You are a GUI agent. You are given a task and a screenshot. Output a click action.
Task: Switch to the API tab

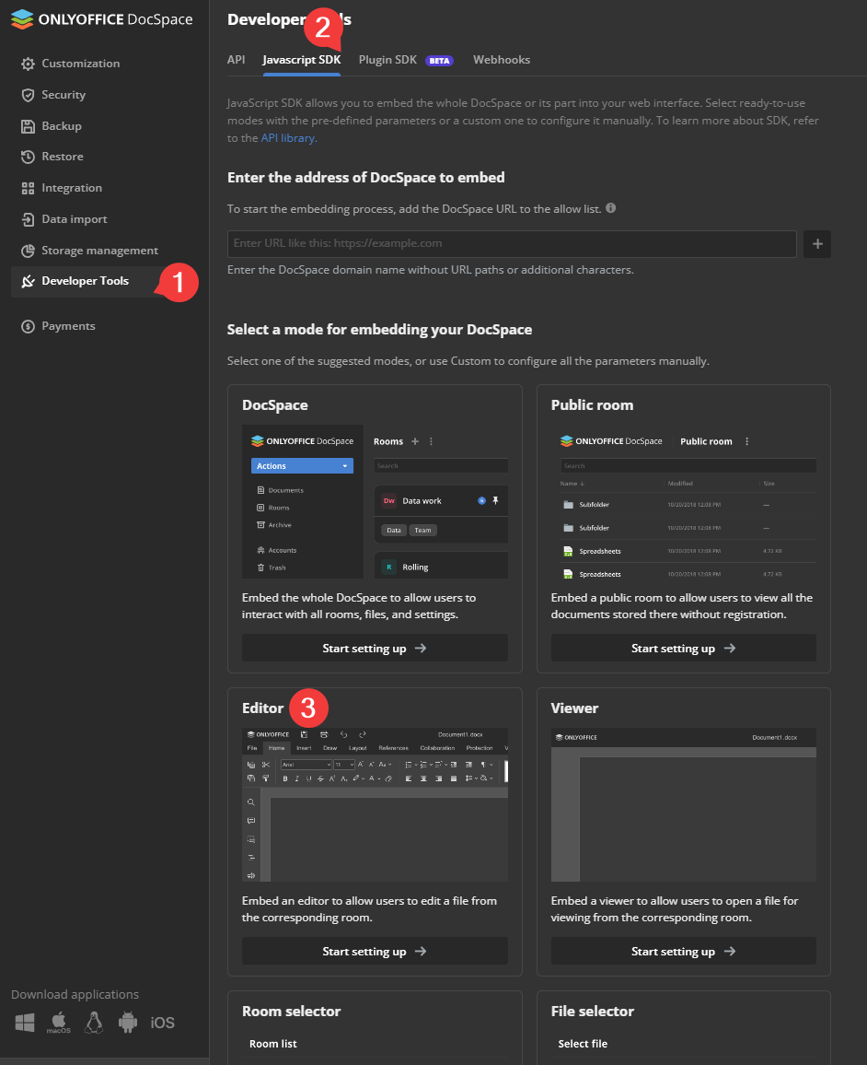(x=237, y=60)
